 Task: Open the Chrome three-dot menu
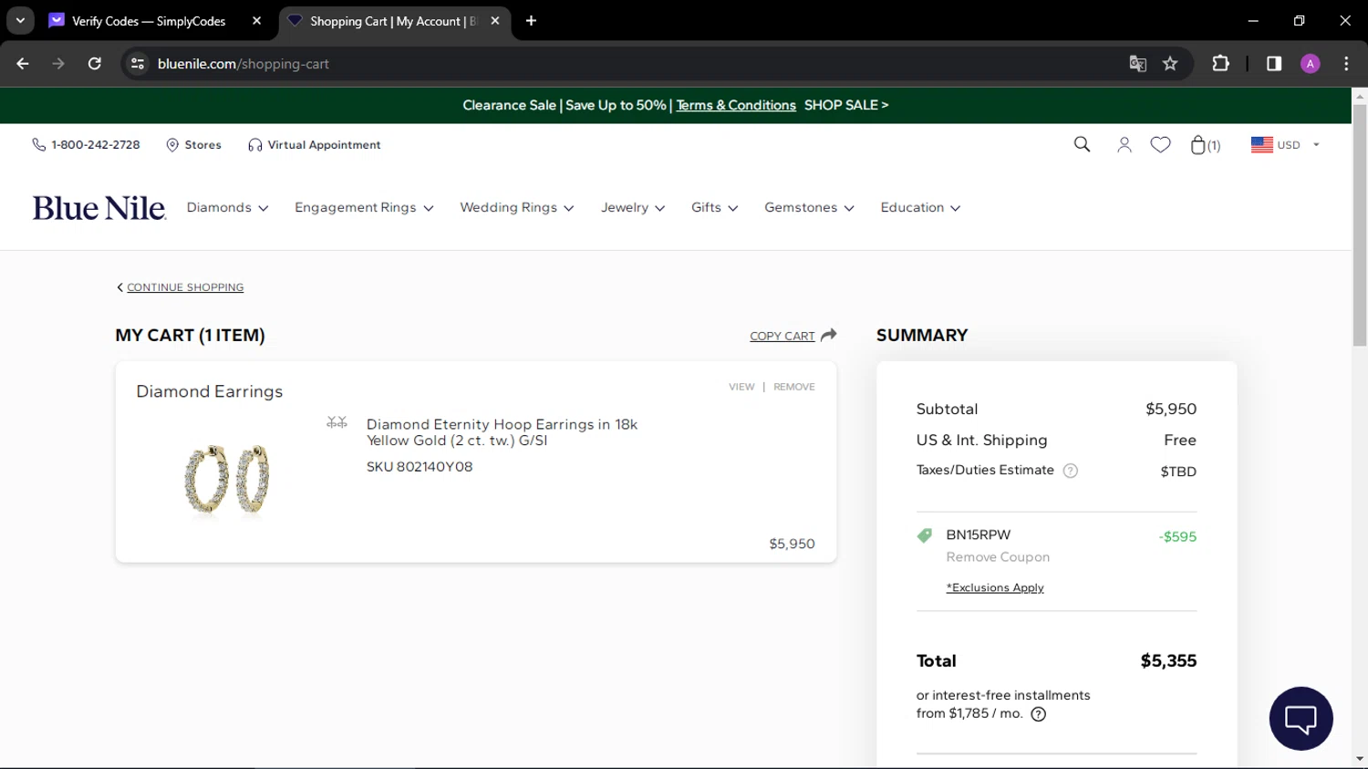tap(1346, 64)
